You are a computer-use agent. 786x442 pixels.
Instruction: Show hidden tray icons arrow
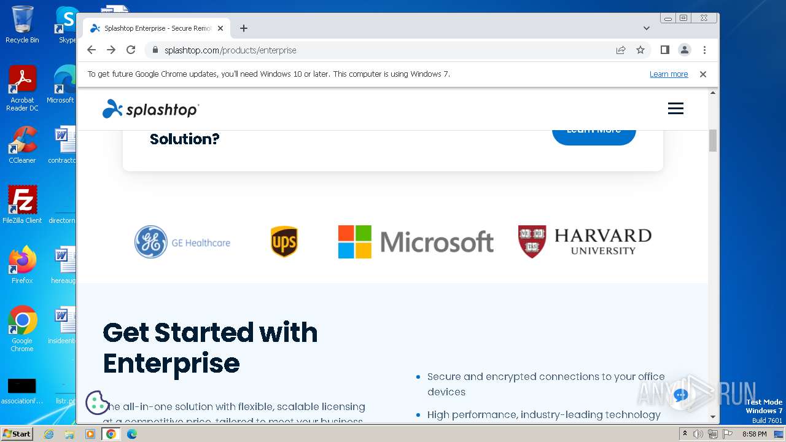[x=685, y=434]
